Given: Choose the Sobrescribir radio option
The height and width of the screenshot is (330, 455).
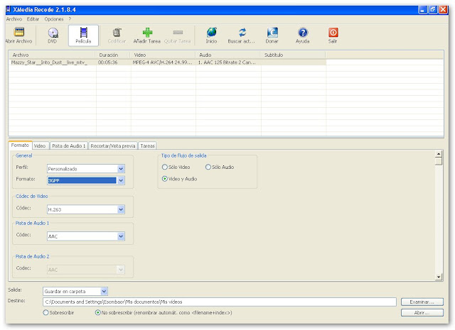Looking at the screenshot, I should point(45,313).
